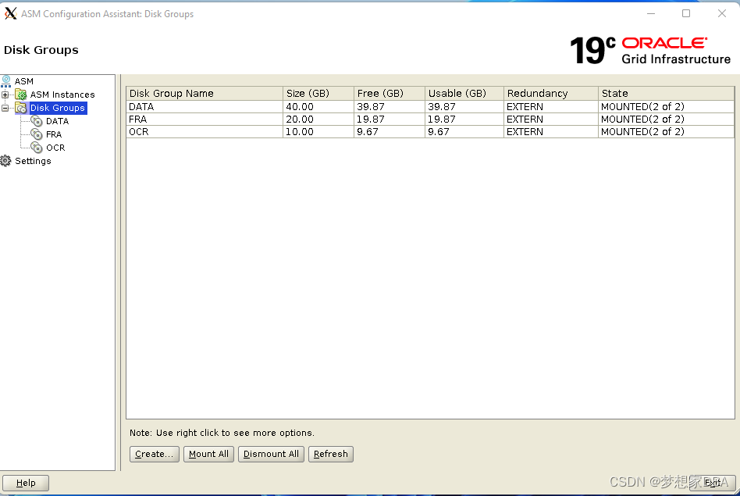Viewport: 740px width, 496px height.
Task: Click the Redundancy column header
Action: (x=551, y=93)
